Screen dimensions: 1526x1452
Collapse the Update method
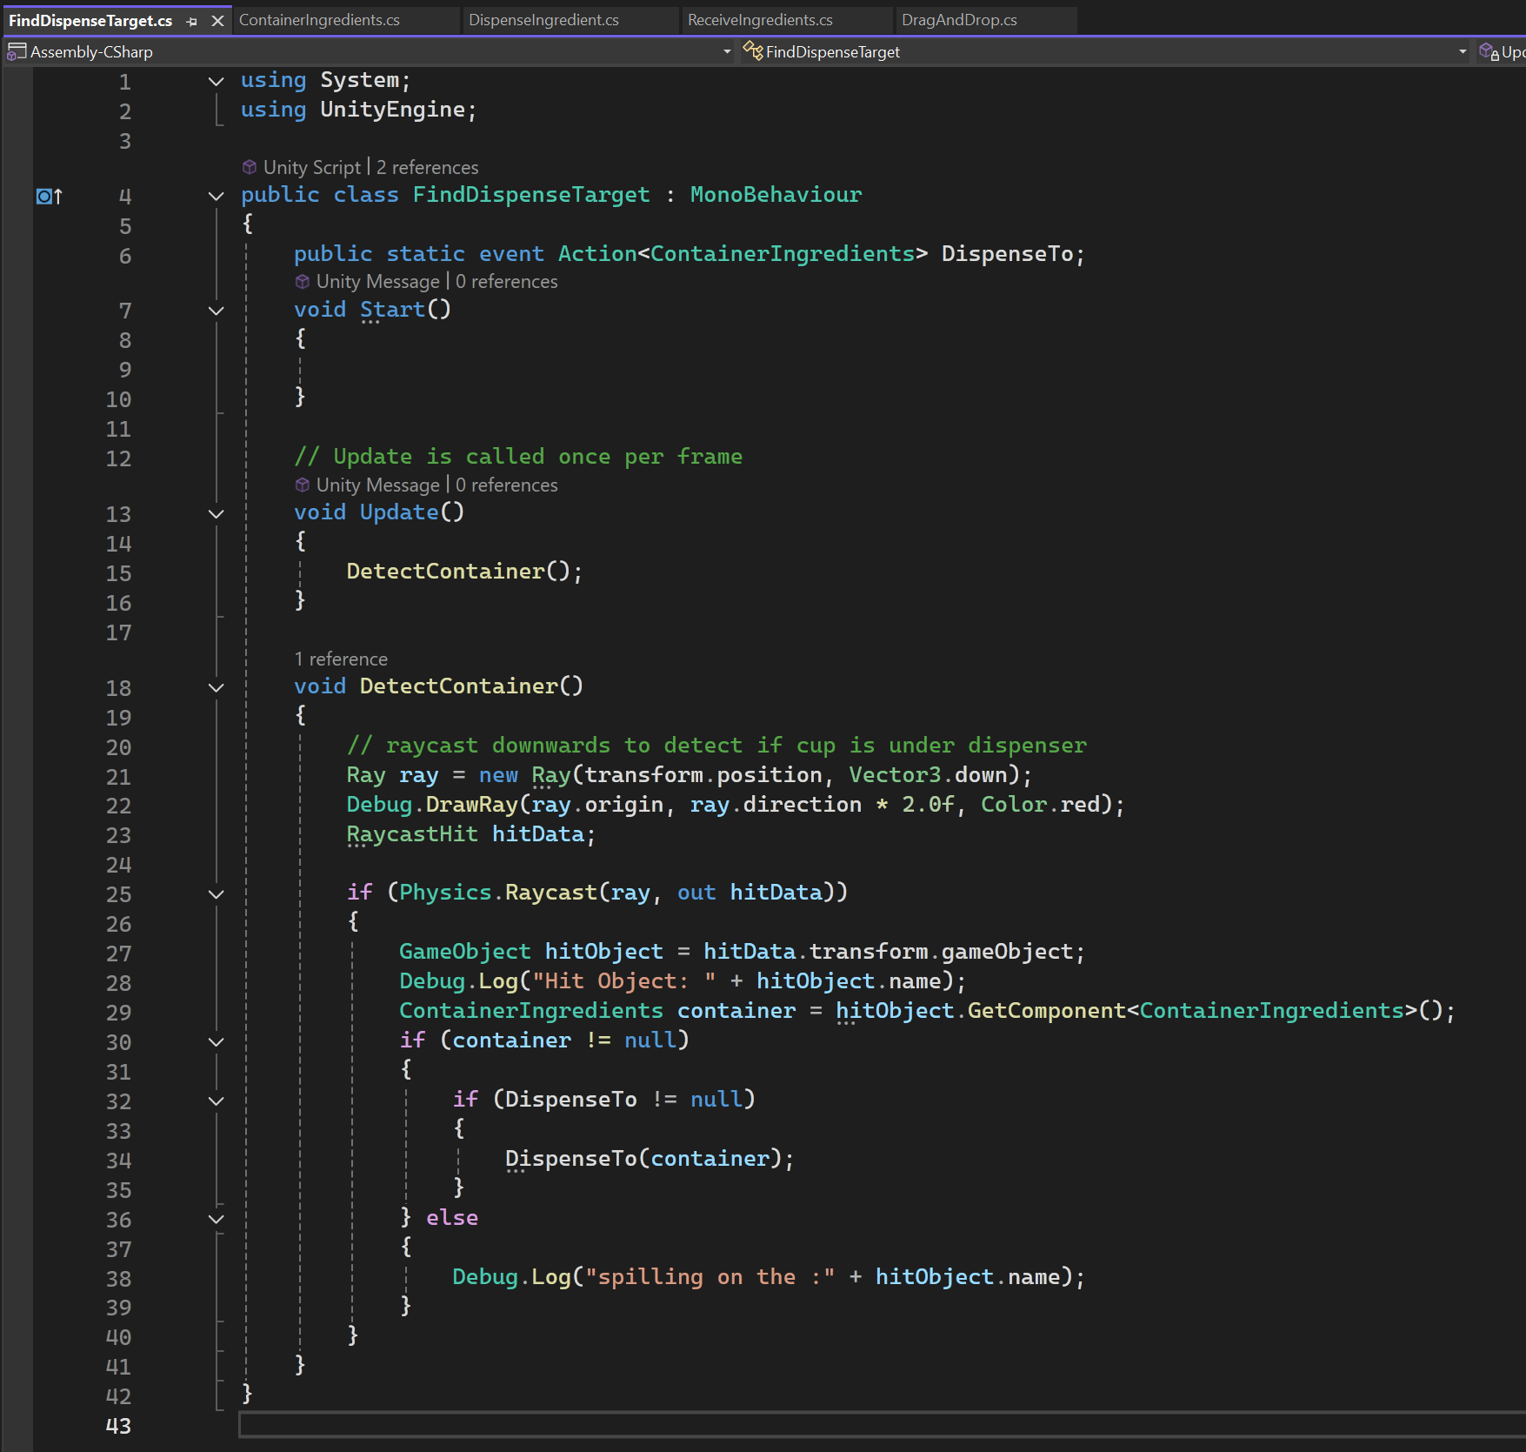pos(217,513)
